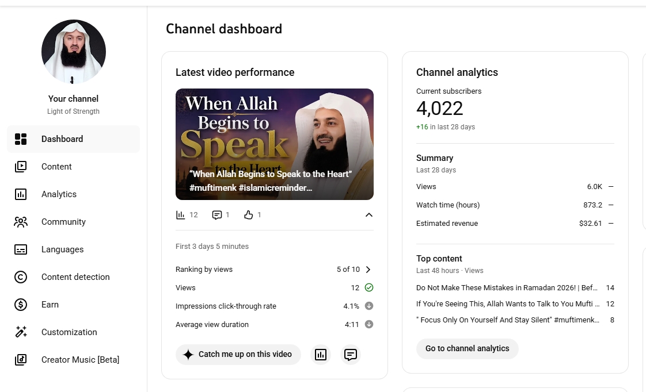Screen dimensions: 646x392
Task: Click the '+16 in last 28 days' text
Action: 446,127
